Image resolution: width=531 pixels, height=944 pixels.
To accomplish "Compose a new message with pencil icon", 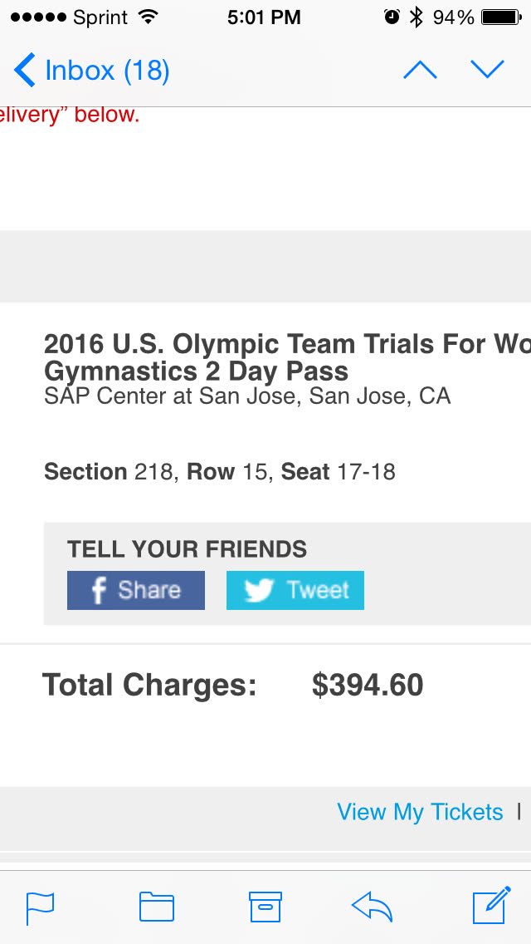I will click(491, 907).
